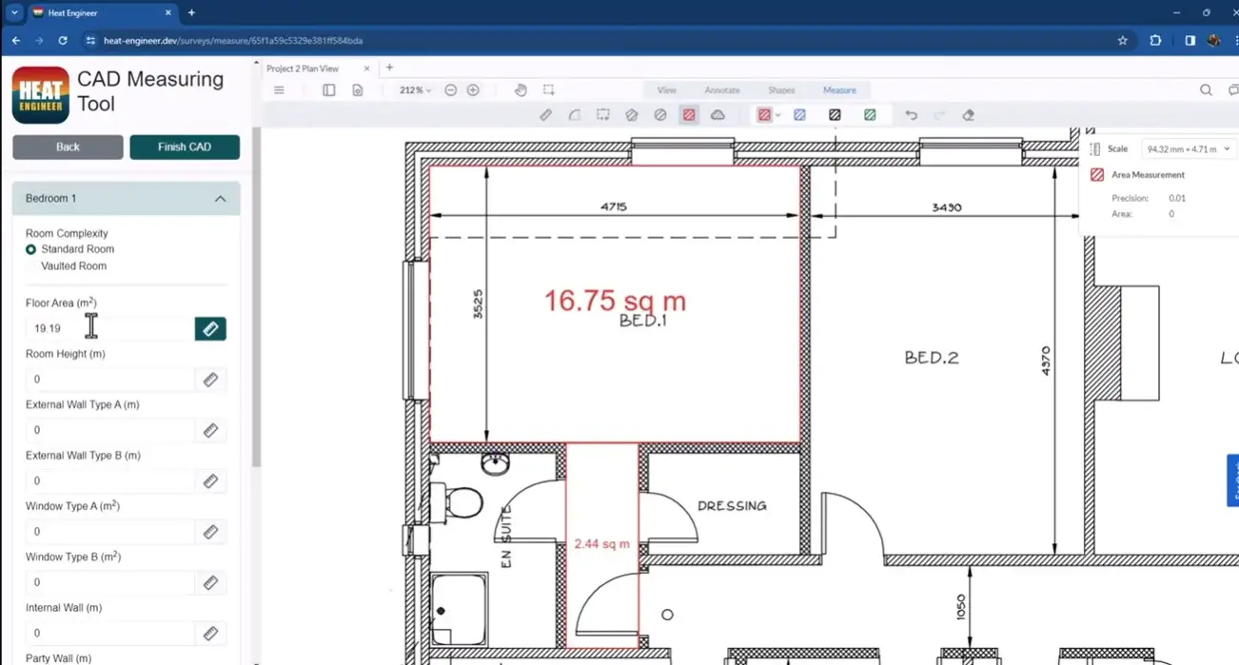1239x665 pixels.
Task: Select the ellipse measurement tool
Action: tap(660, 115)
